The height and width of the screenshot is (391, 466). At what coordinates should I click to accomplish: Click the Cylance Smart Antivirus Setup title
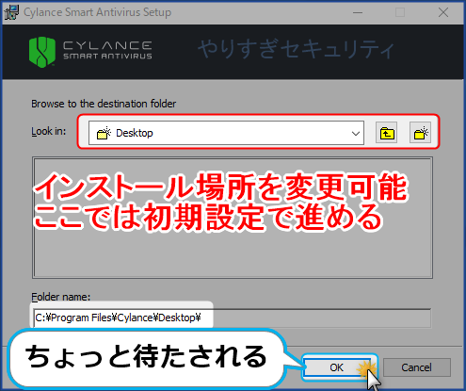click(x=98, y=12)
